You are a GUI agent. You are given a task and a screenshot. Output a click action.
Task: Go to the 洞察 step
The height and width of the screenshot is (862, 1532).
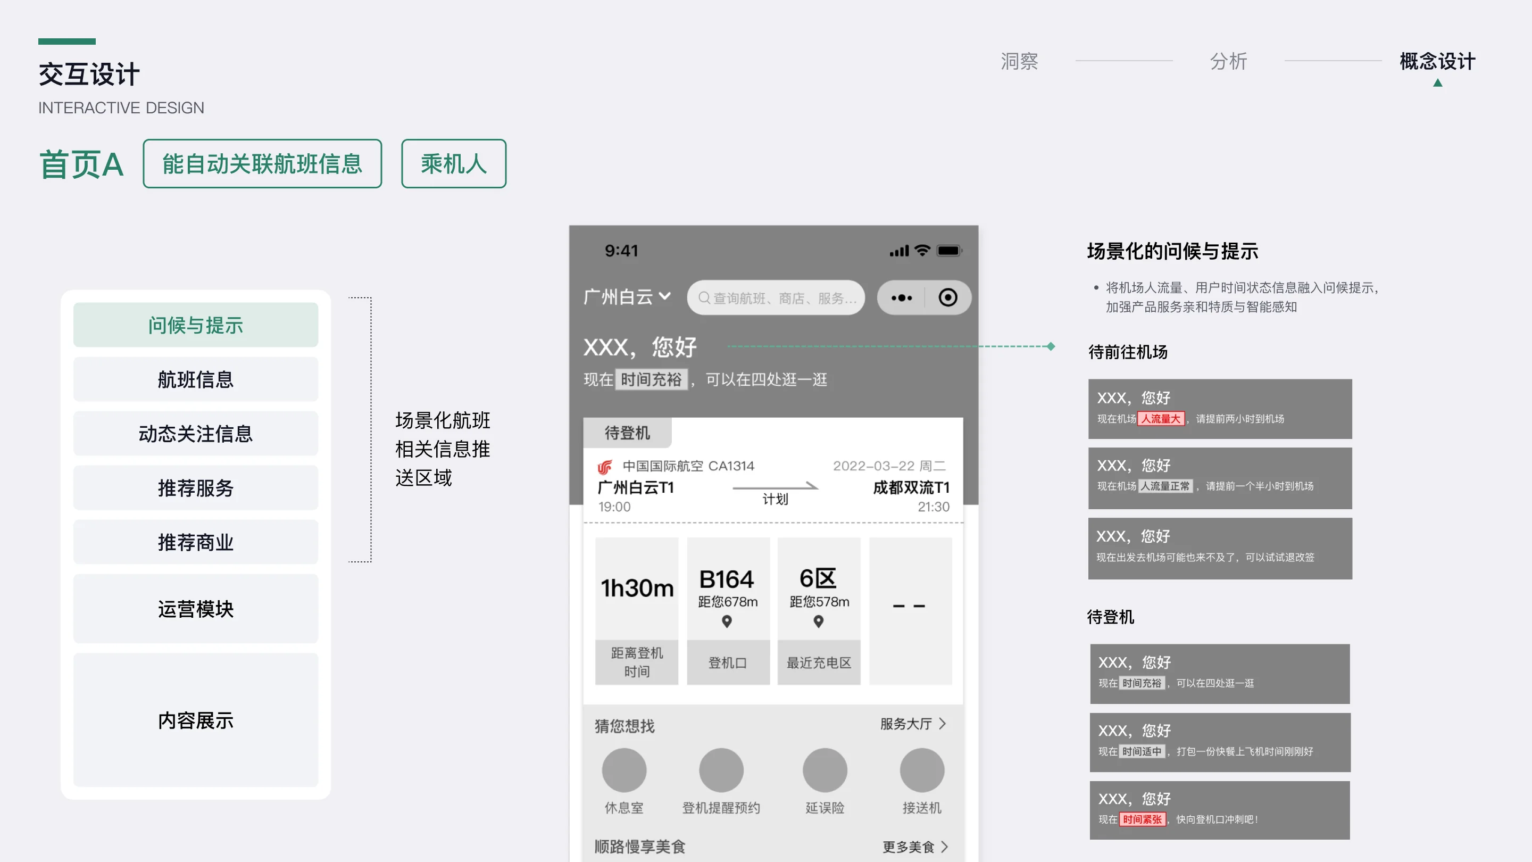1019,61
